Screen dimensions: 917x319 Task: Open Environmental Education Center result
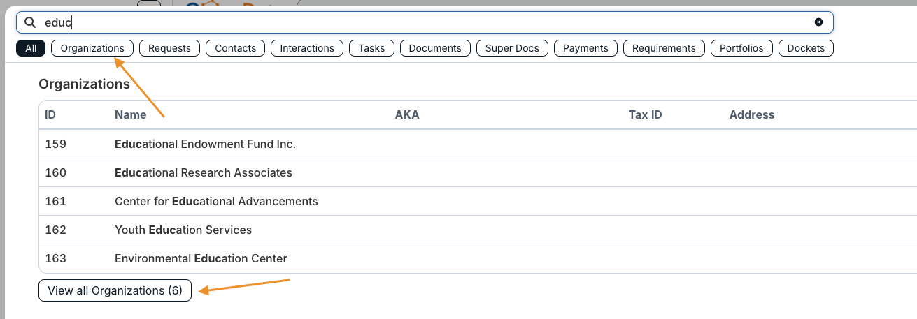point(201,258)
